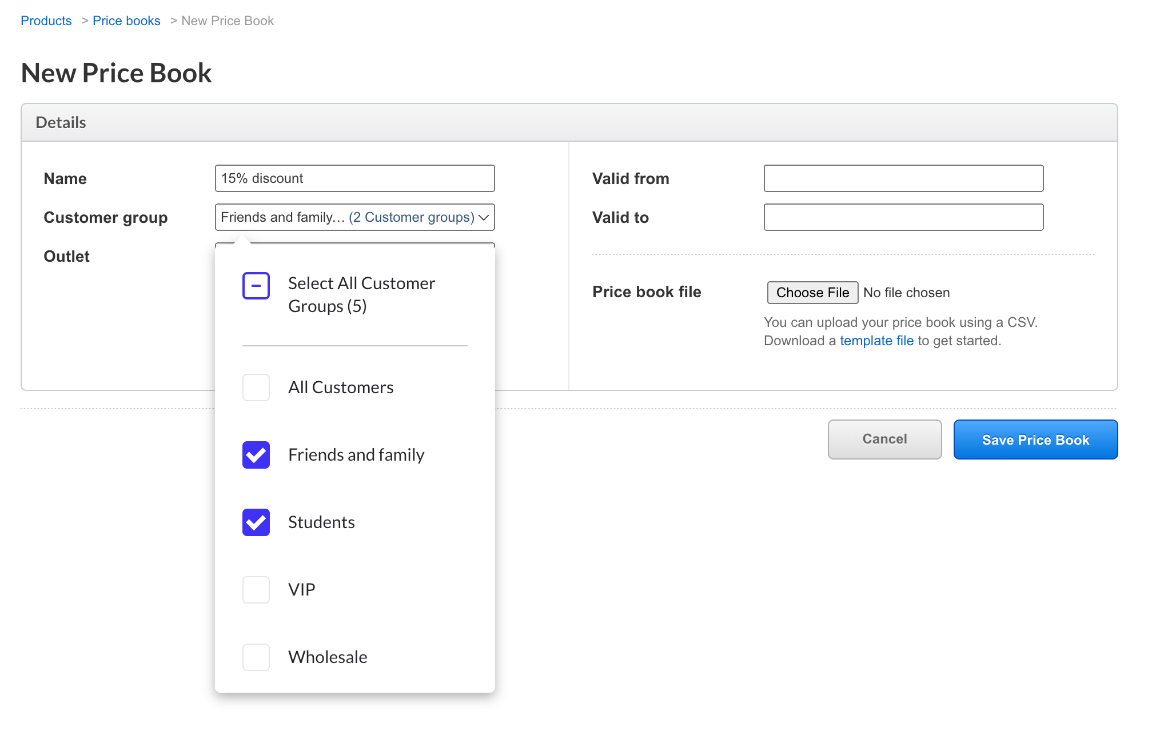Click the Wholesale option label
Image resolution: width=1152 pixels, height=731 pixels.
point(328,657)
